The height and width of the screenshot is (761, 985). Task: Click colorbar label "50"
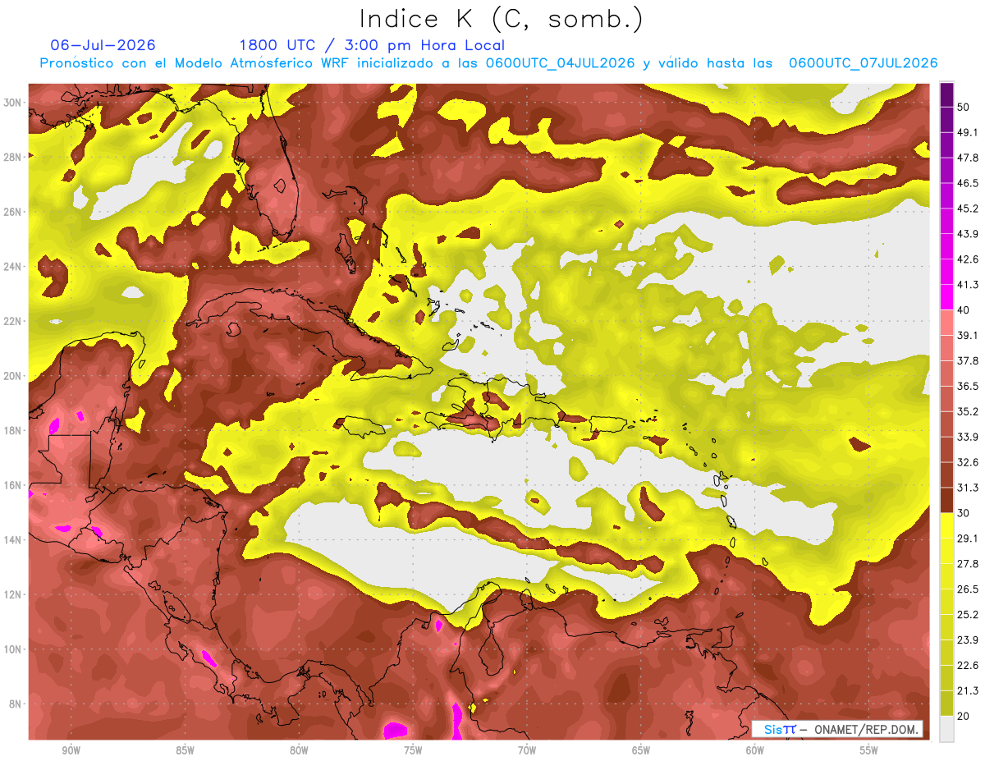click(964, 107)
